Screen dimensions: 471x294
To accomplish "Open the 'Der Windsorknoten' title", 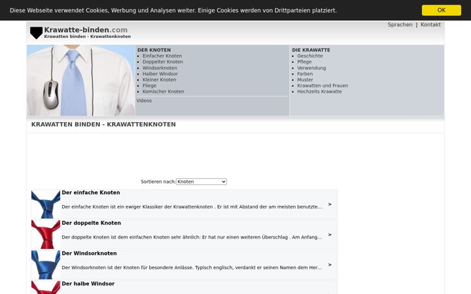I will pos(89,253).
